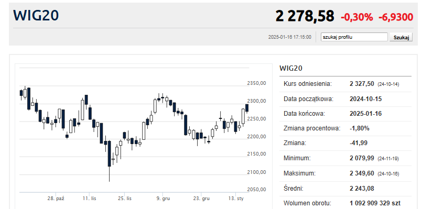Select the Wolumen obrotu row
The image size is (422, 209).
(345, 203)
